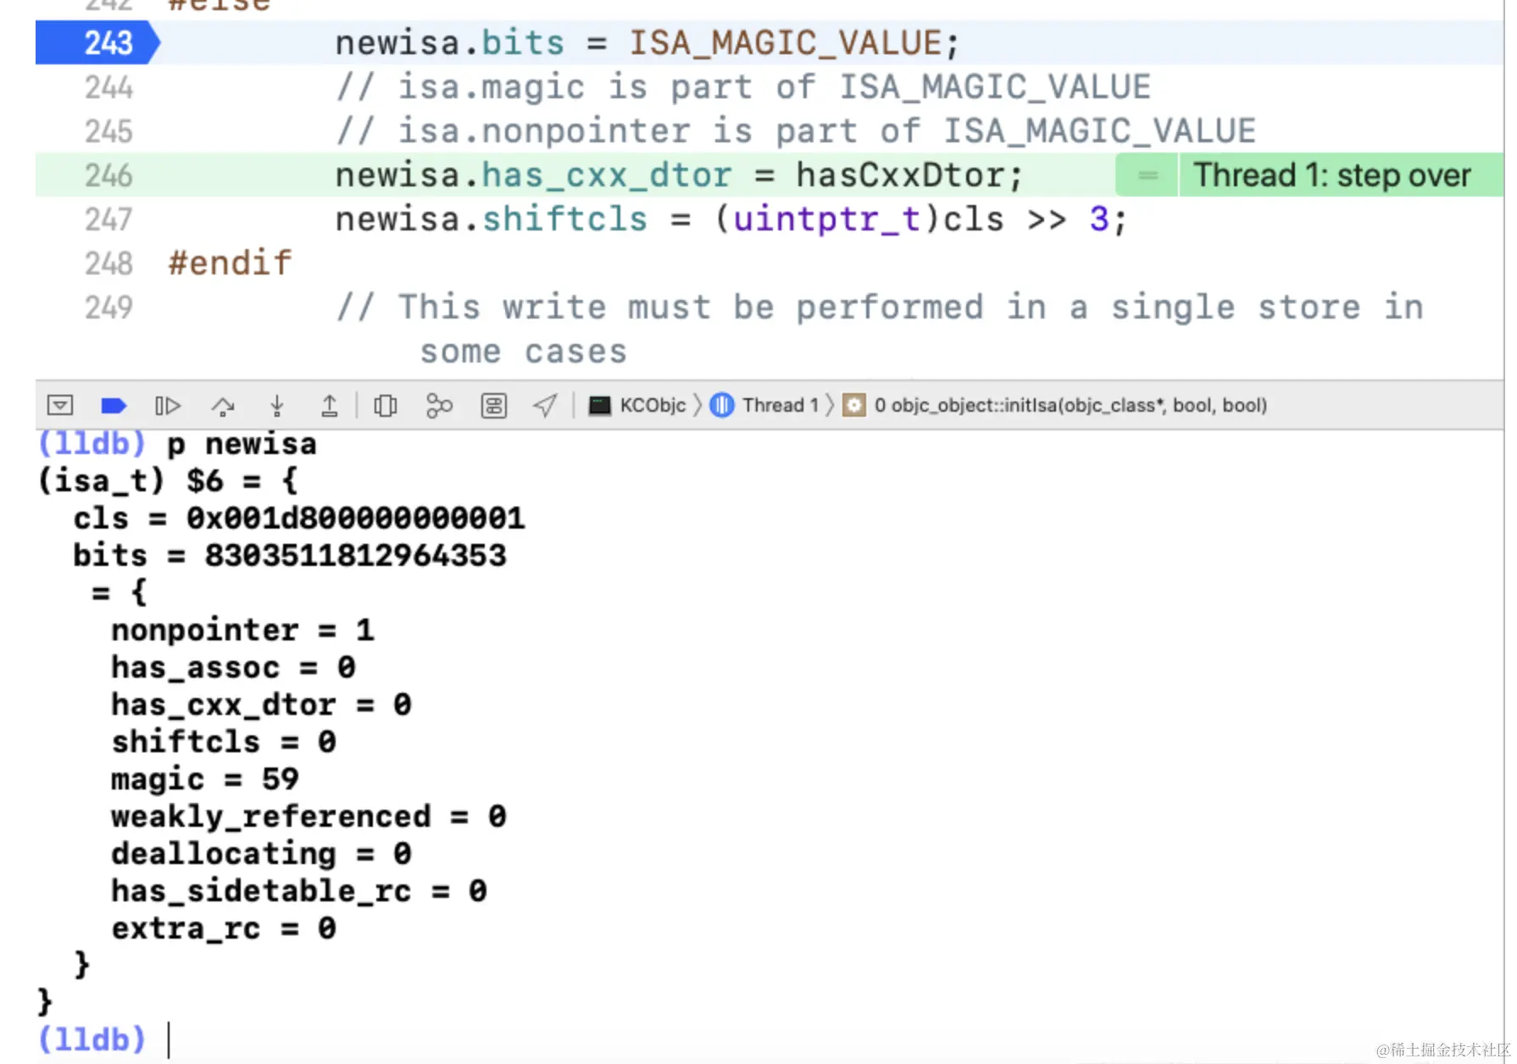Click uintptr_t type cast on line 247

[x=826, y=219]
